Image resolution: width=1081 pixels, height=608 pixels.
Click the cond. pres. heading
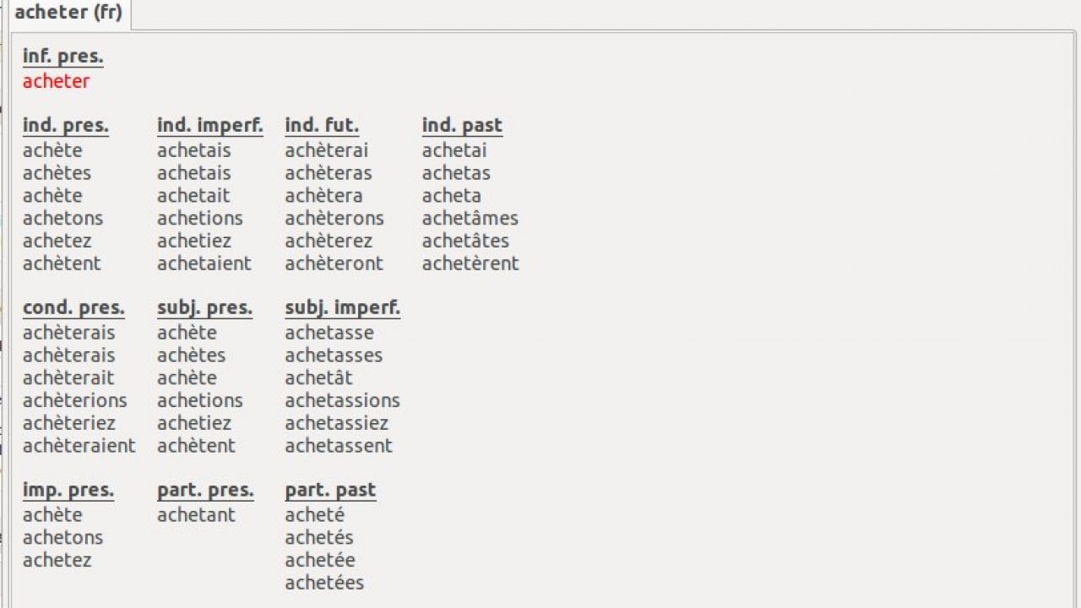[x=73, y=308]
